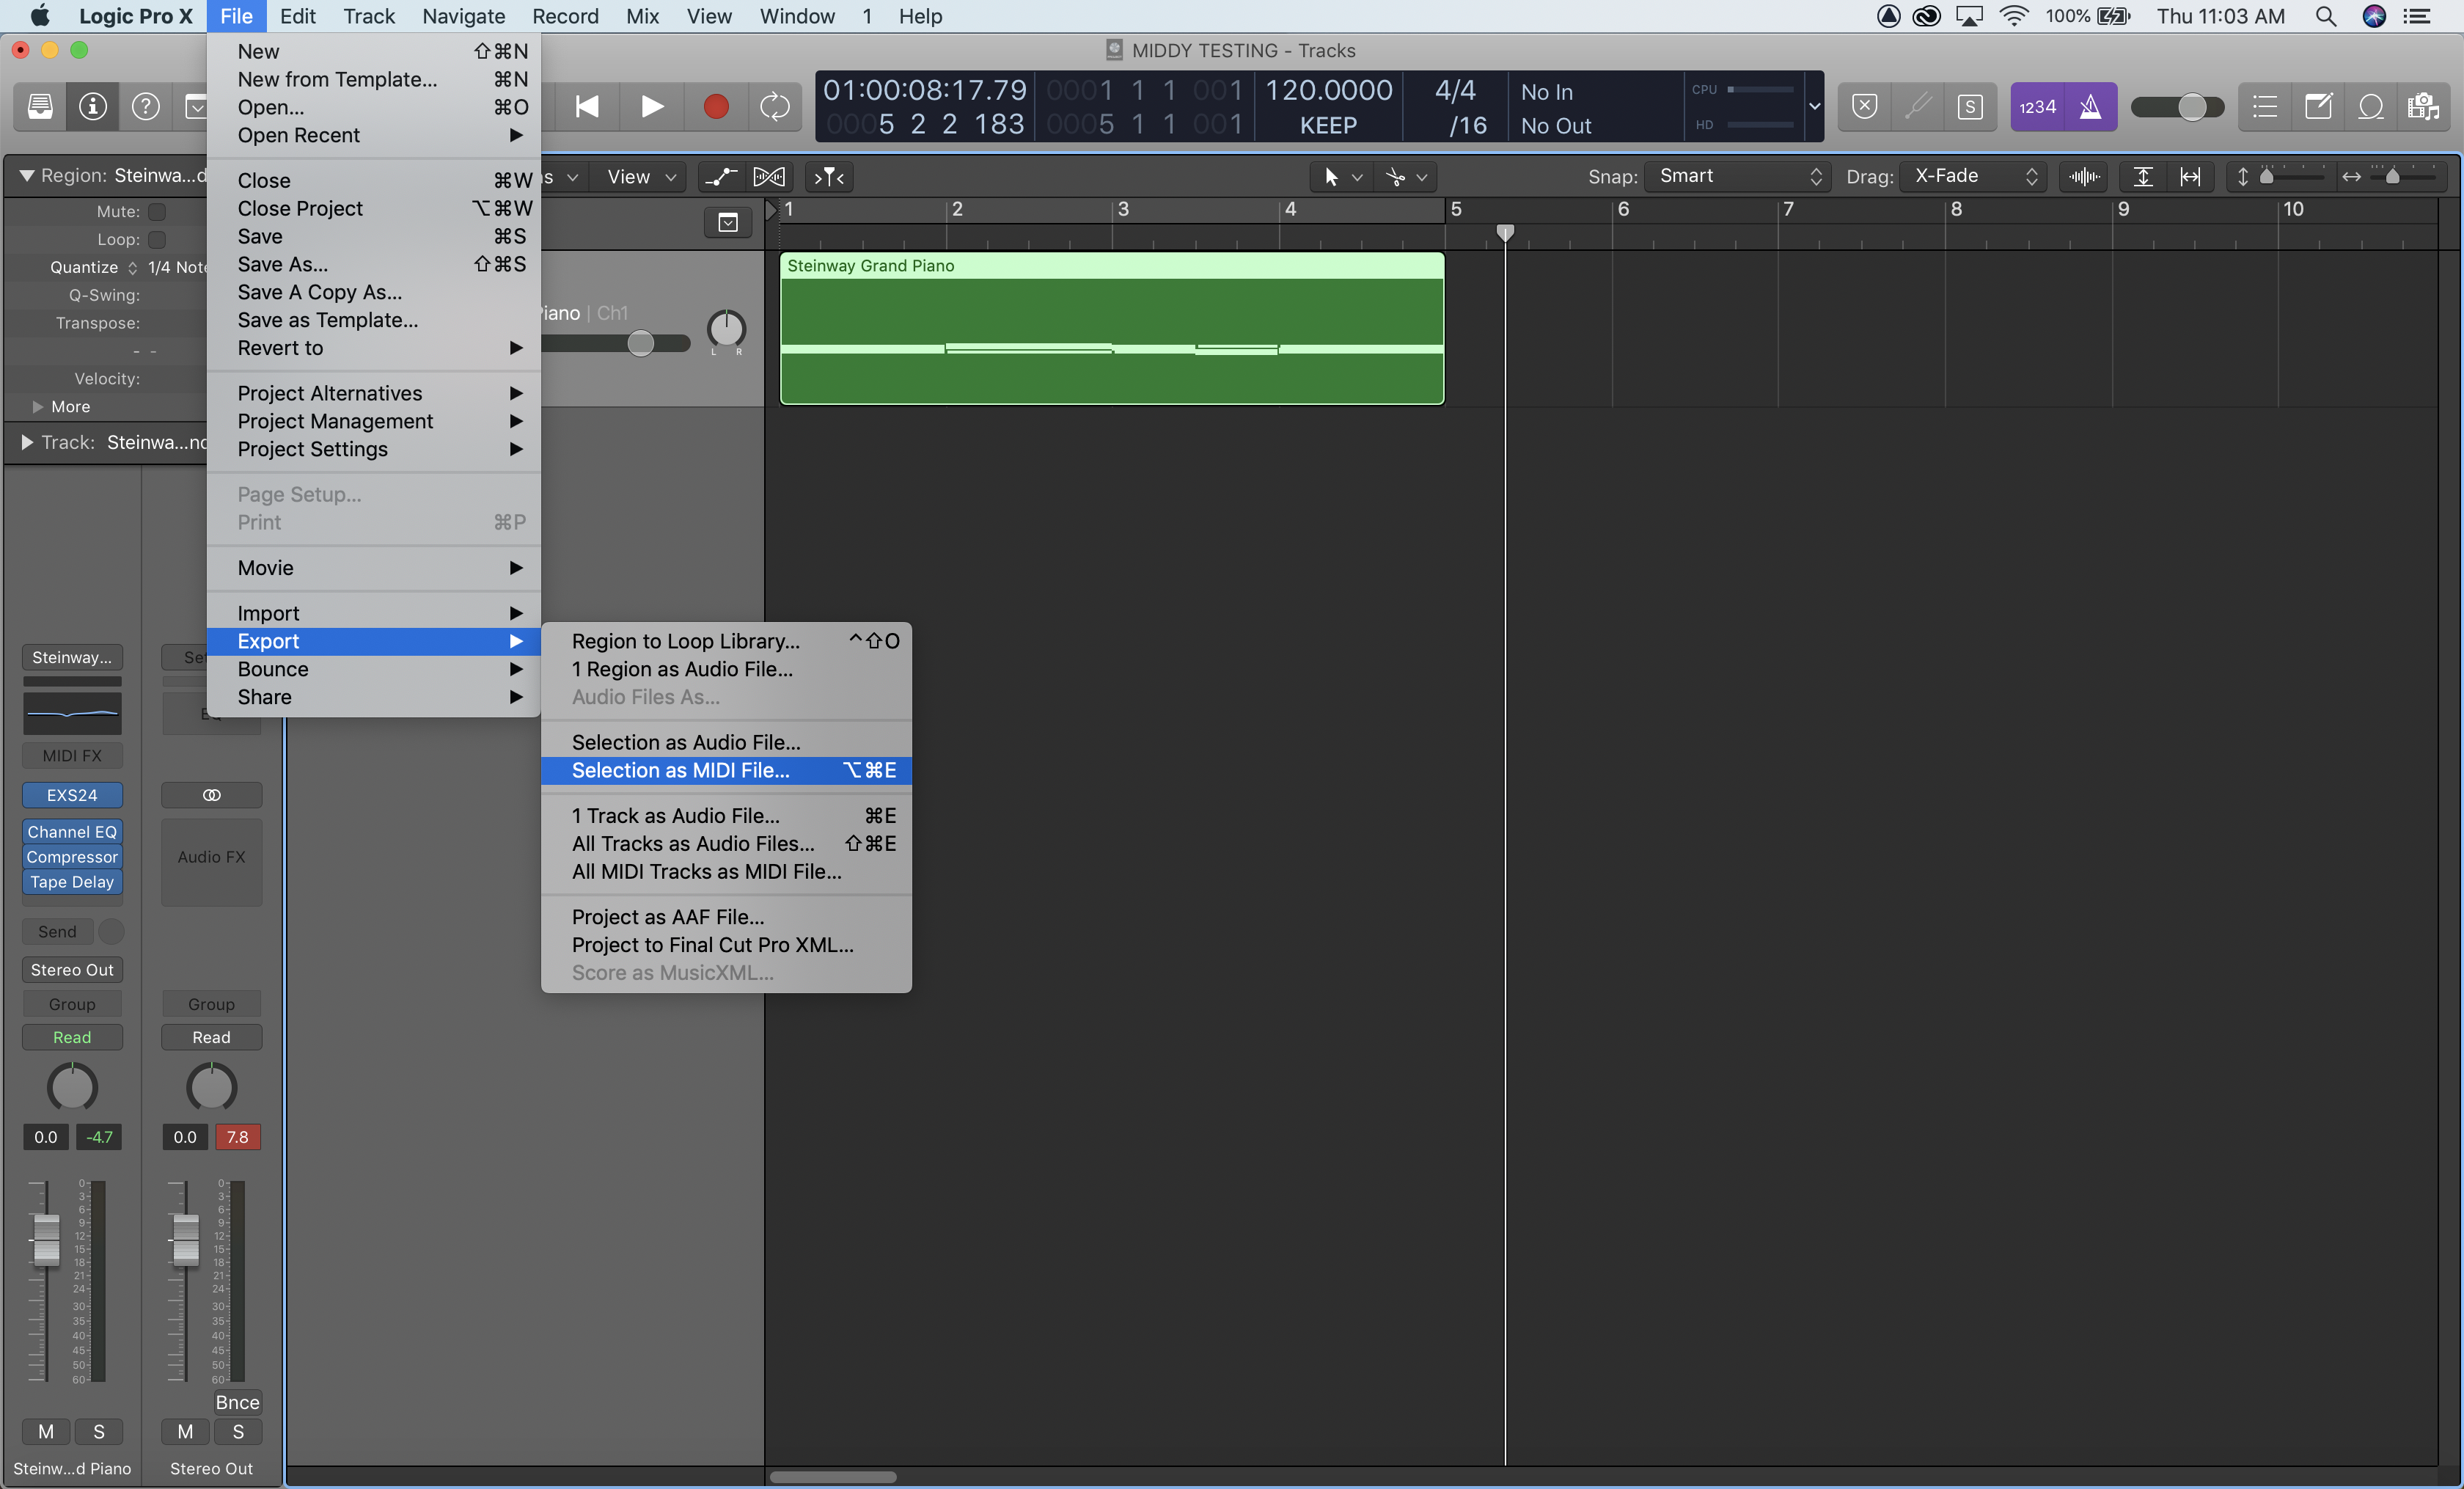Collapse the Region inspector triangle
Viewport: 2464px width, 1489px height.
coord(27,175)
